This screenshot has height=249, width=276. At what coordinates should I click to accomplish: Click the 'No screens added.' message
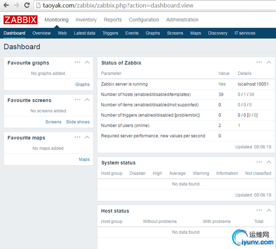pos(49,111)
